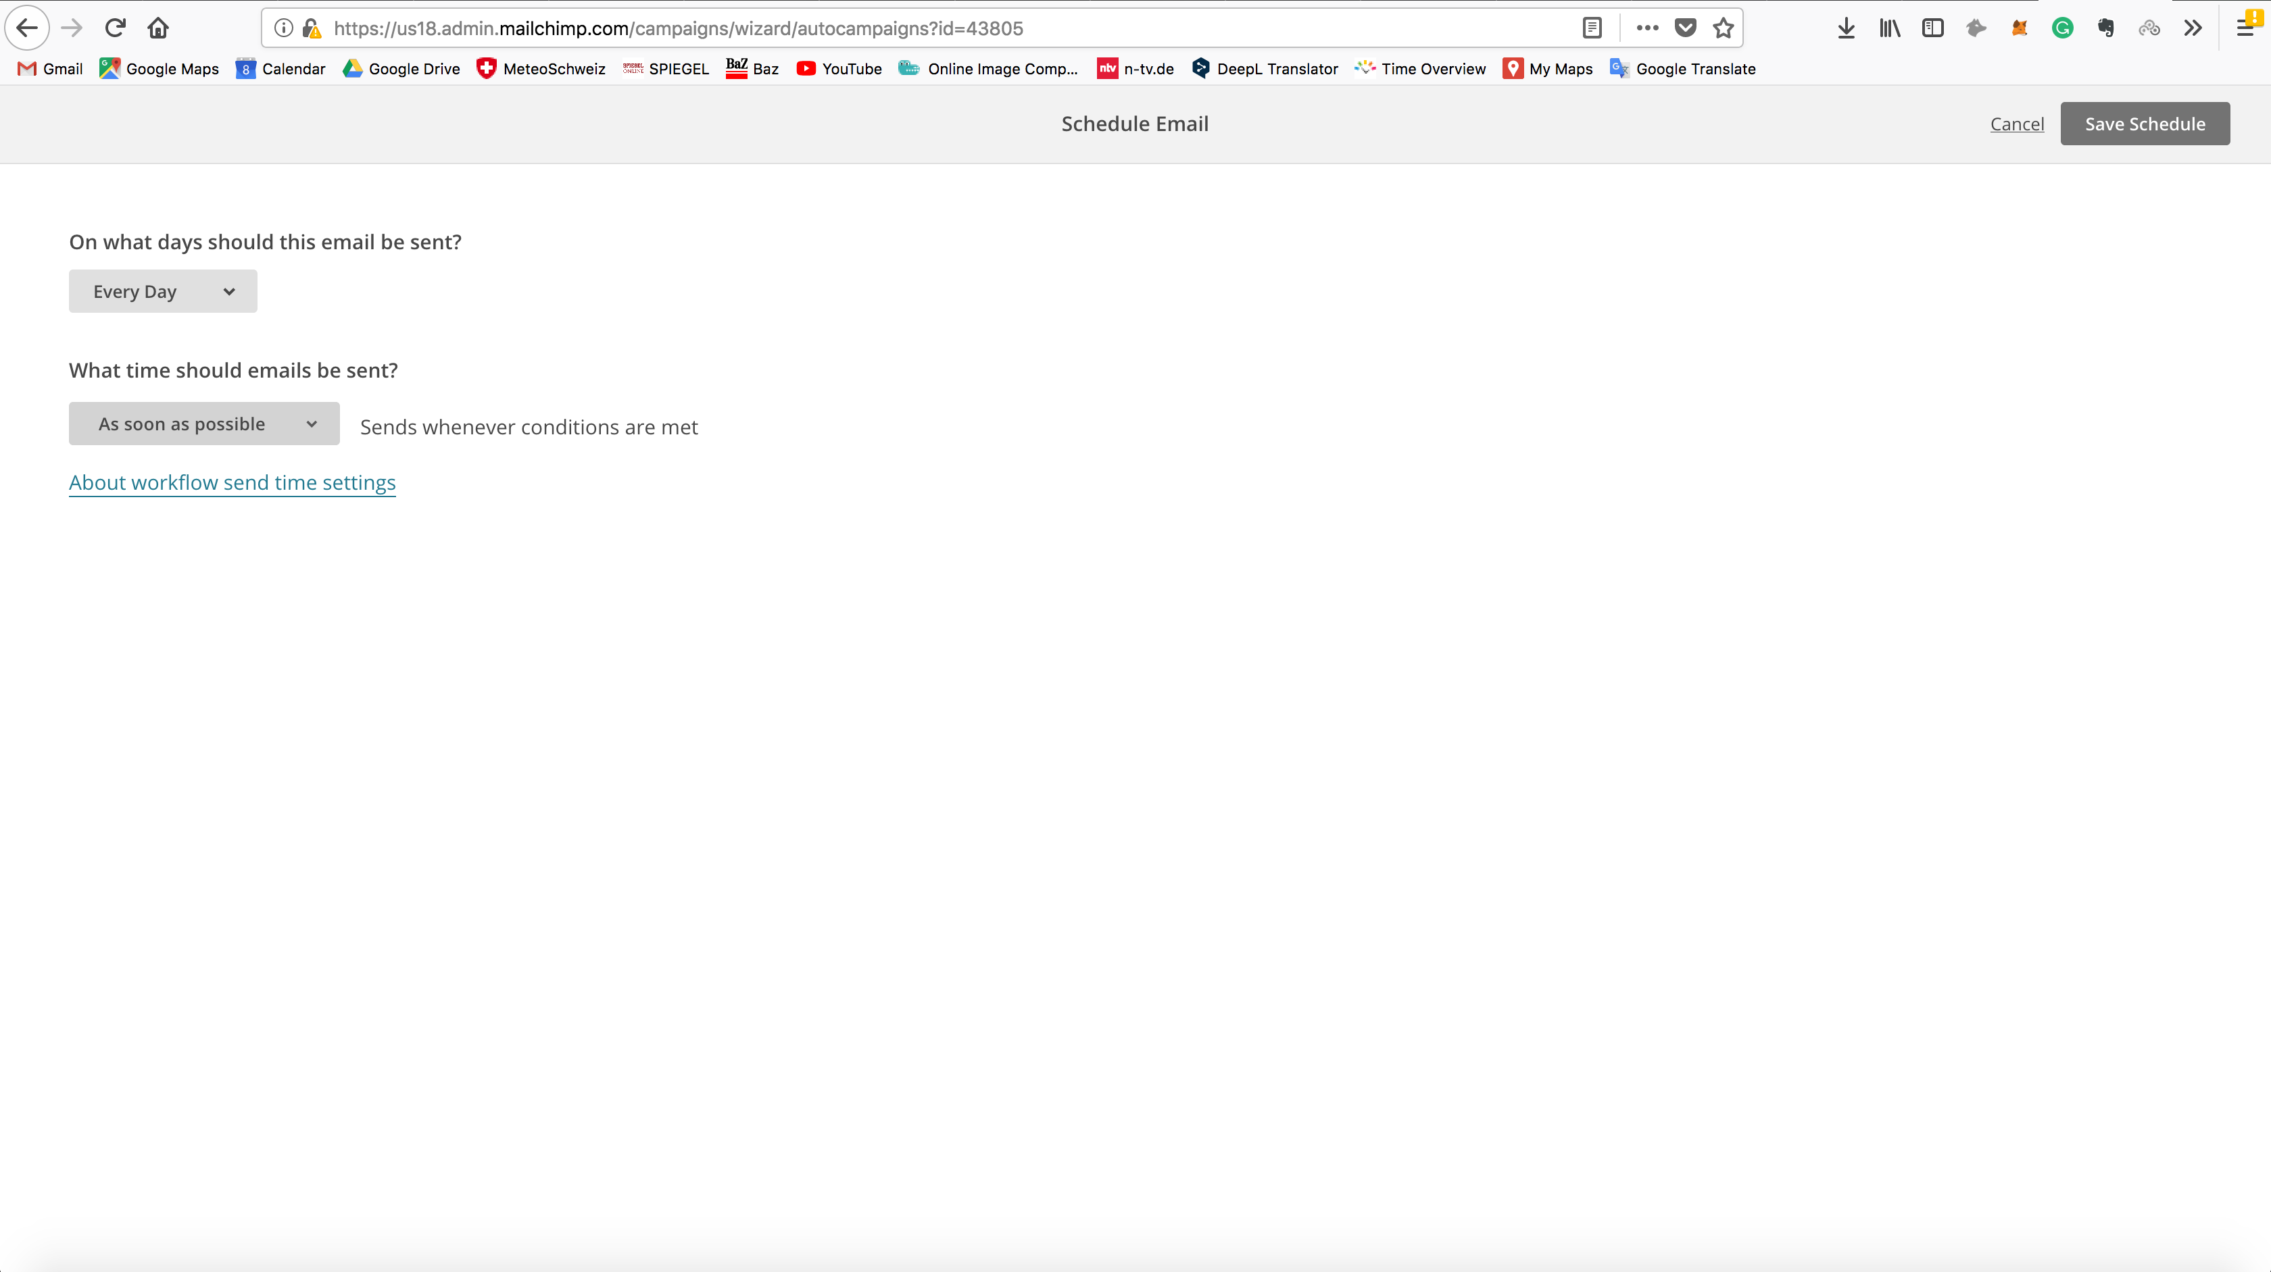This screenshot has width=2271, height=1272.
Task: Open the Online Image Comp... bookmark
Action: coord(988,69)
